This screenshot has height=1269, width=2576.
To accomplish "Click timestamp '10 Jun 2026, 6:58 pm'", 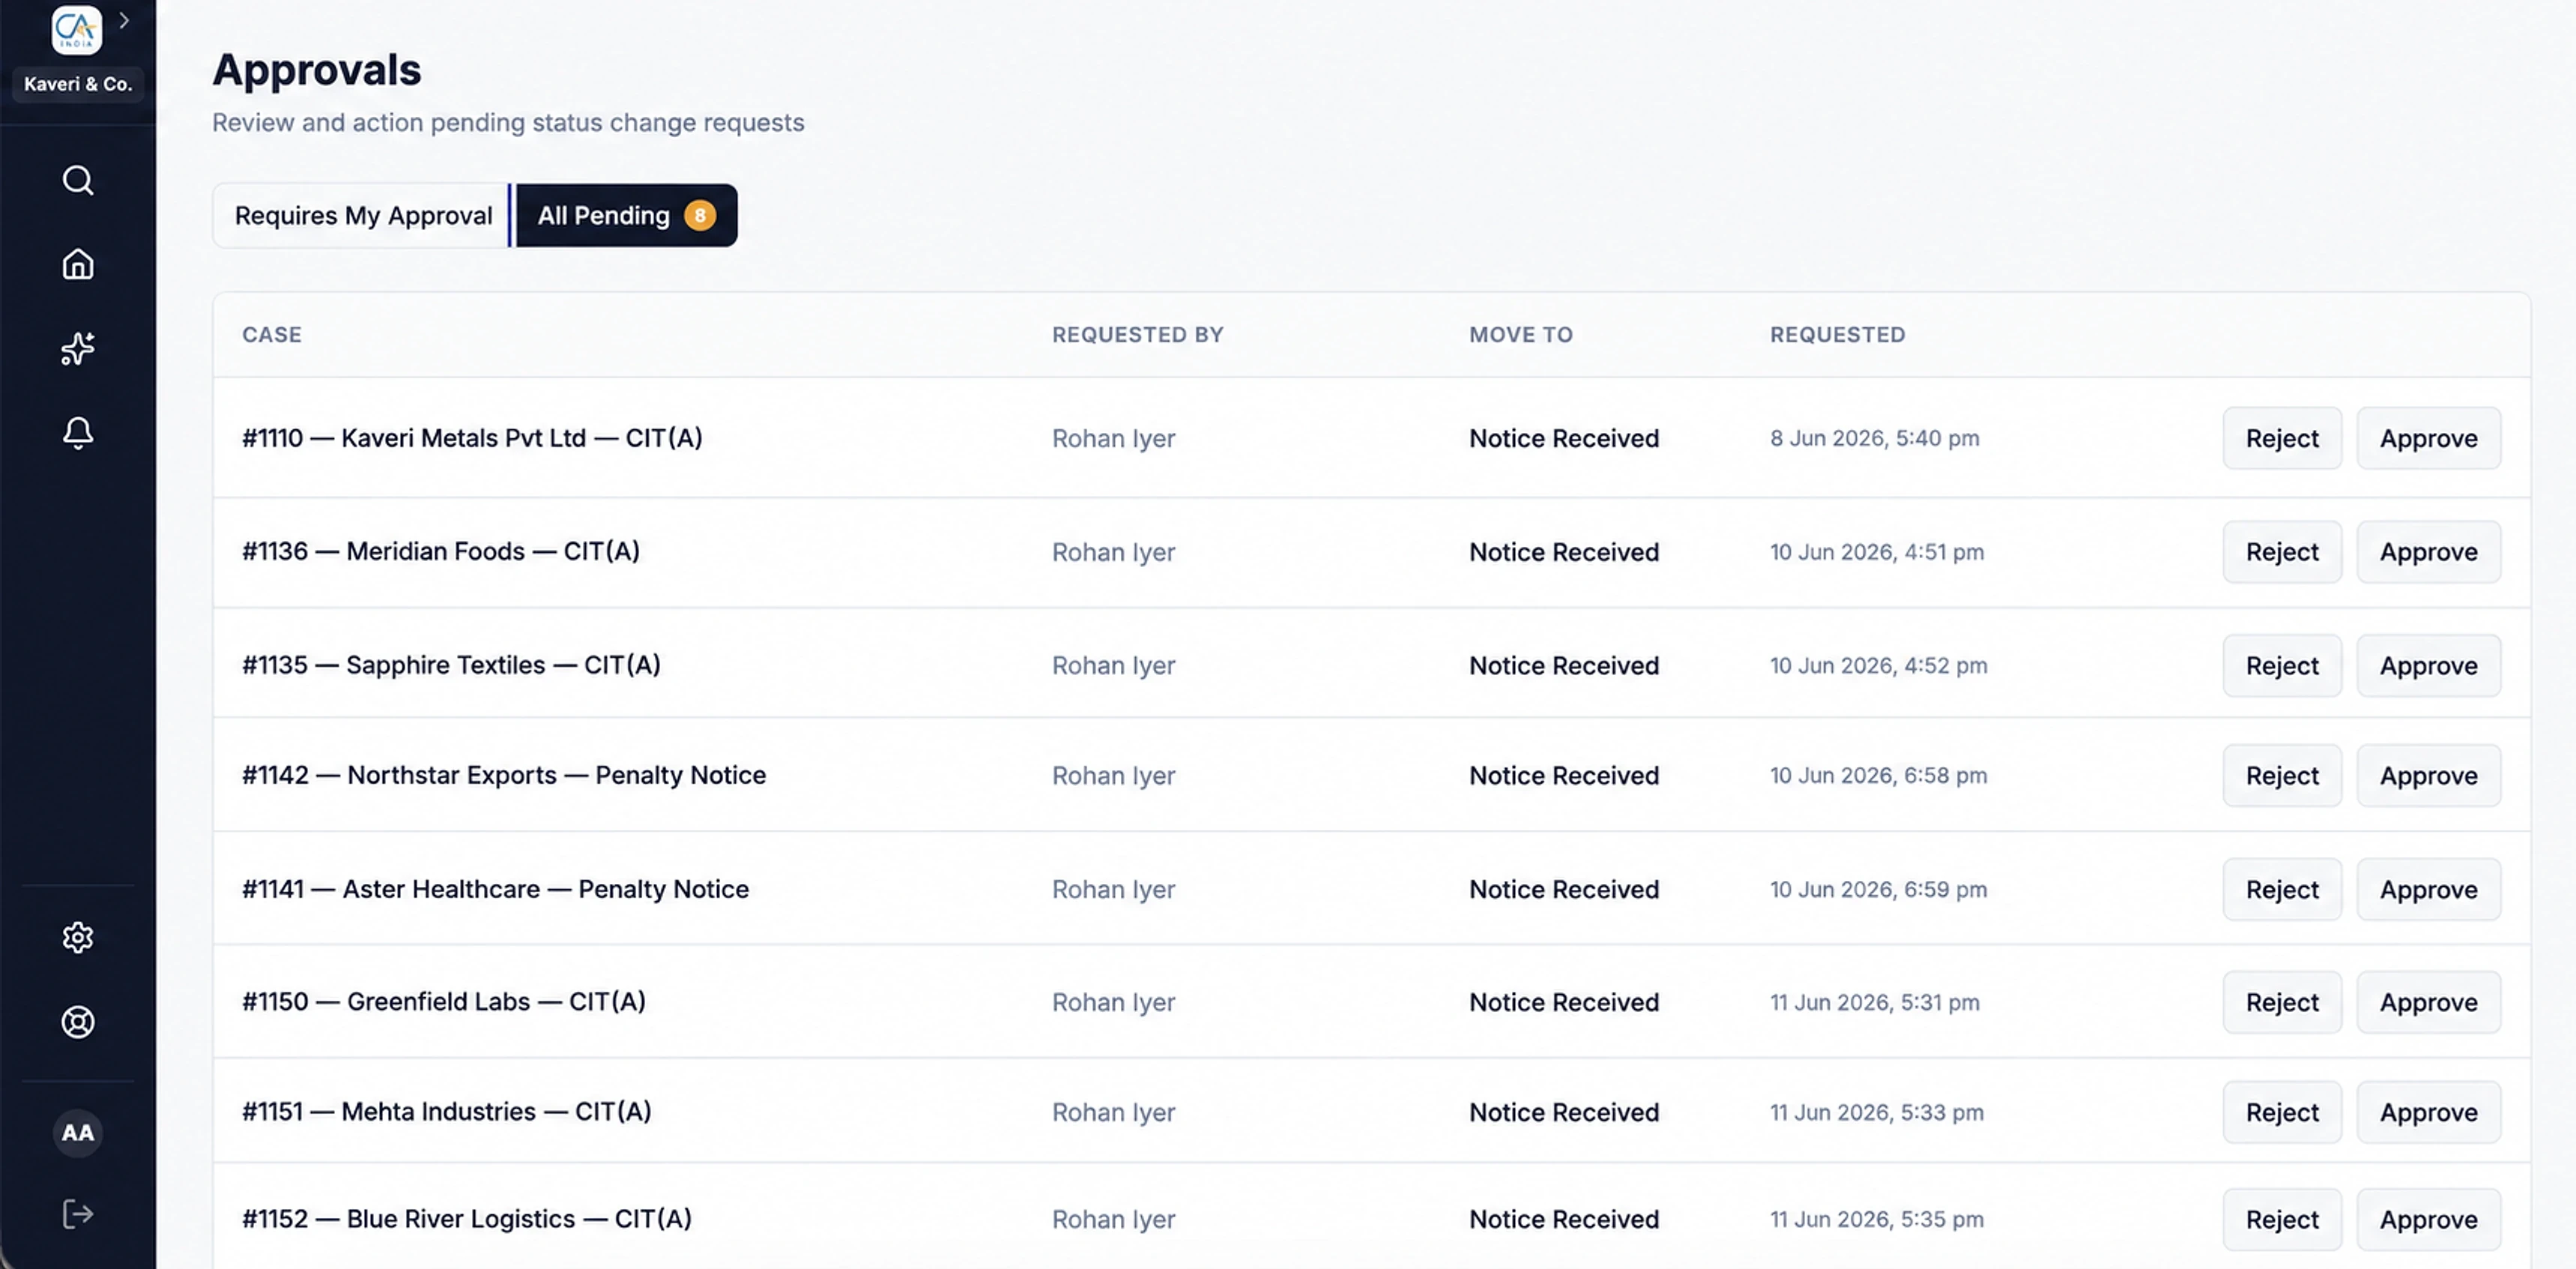I will coord(1878,776).
